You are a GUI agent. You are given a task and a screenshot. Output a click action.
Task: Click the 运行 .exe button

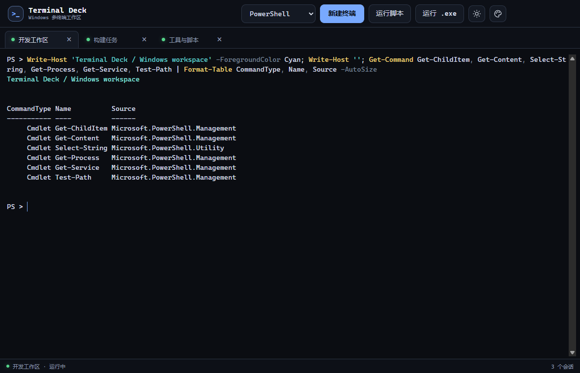click(439, 14)
